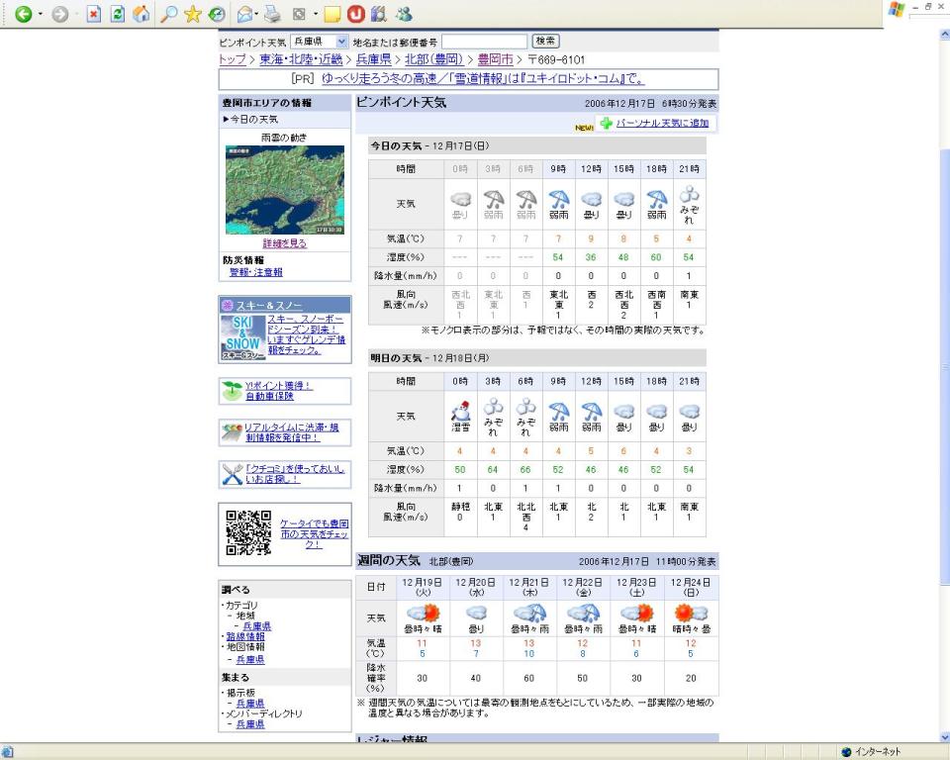Click 12月24日 晴時々曇 weather icon
The image size is (950, 760).
(x=691, y=613)
